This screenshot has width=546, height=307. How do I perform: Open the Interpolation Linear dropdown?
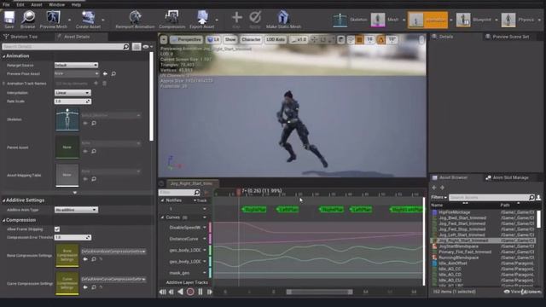tap(73, 93)
